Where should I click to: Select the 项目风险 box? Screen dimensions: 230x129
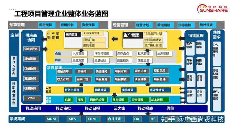click(x=161, y=71)
